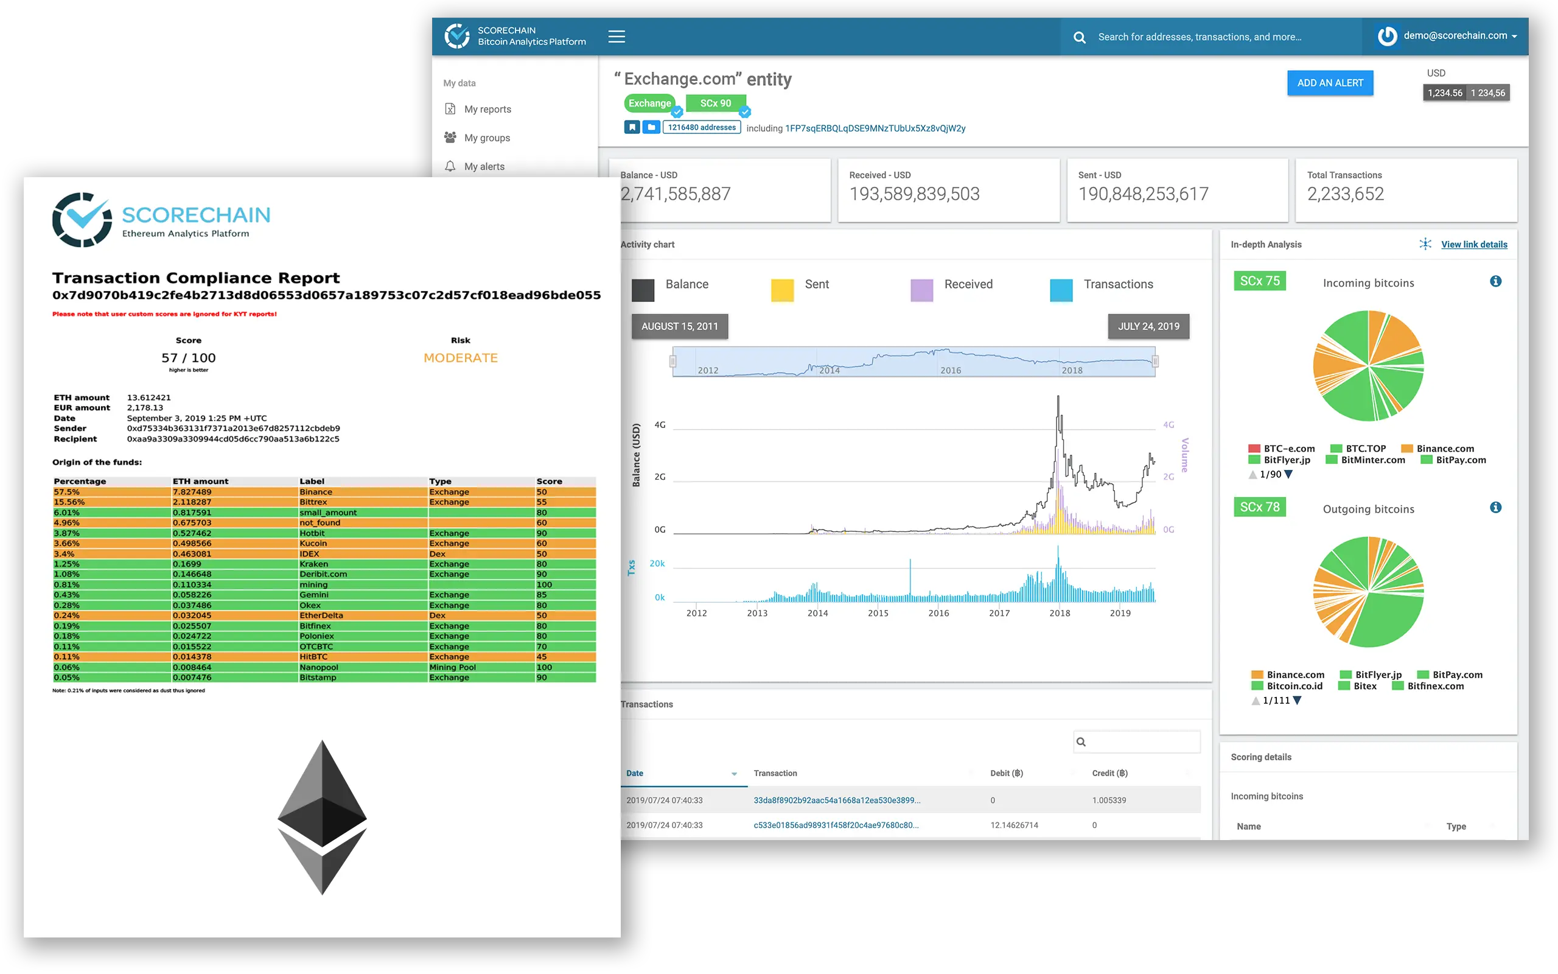Click the ADD AN ALERT button
Screen dimensions: 1558x974
(1329, 83)
